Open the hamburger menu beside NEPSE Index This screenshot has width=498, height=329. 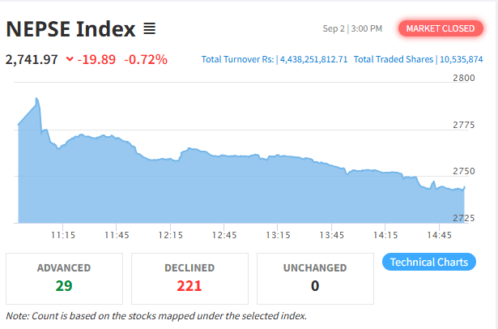click(149, 30)
